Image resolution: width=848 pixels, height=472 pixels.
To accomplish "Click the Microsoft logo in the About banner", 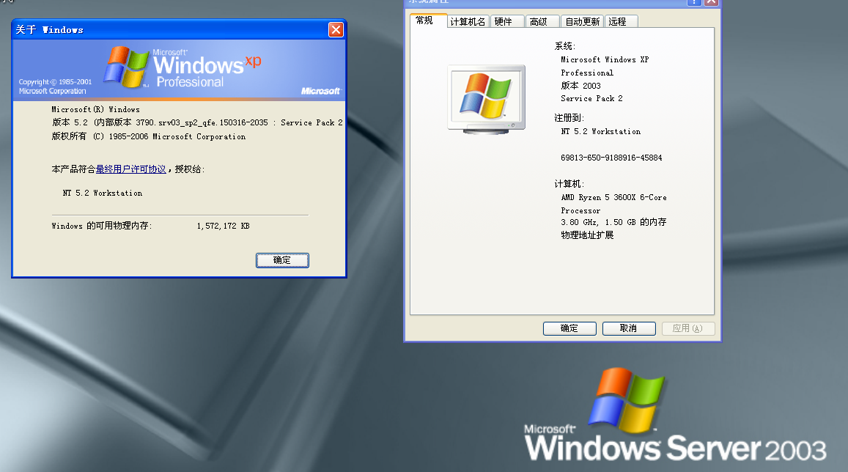I will [x=320, y=91].
